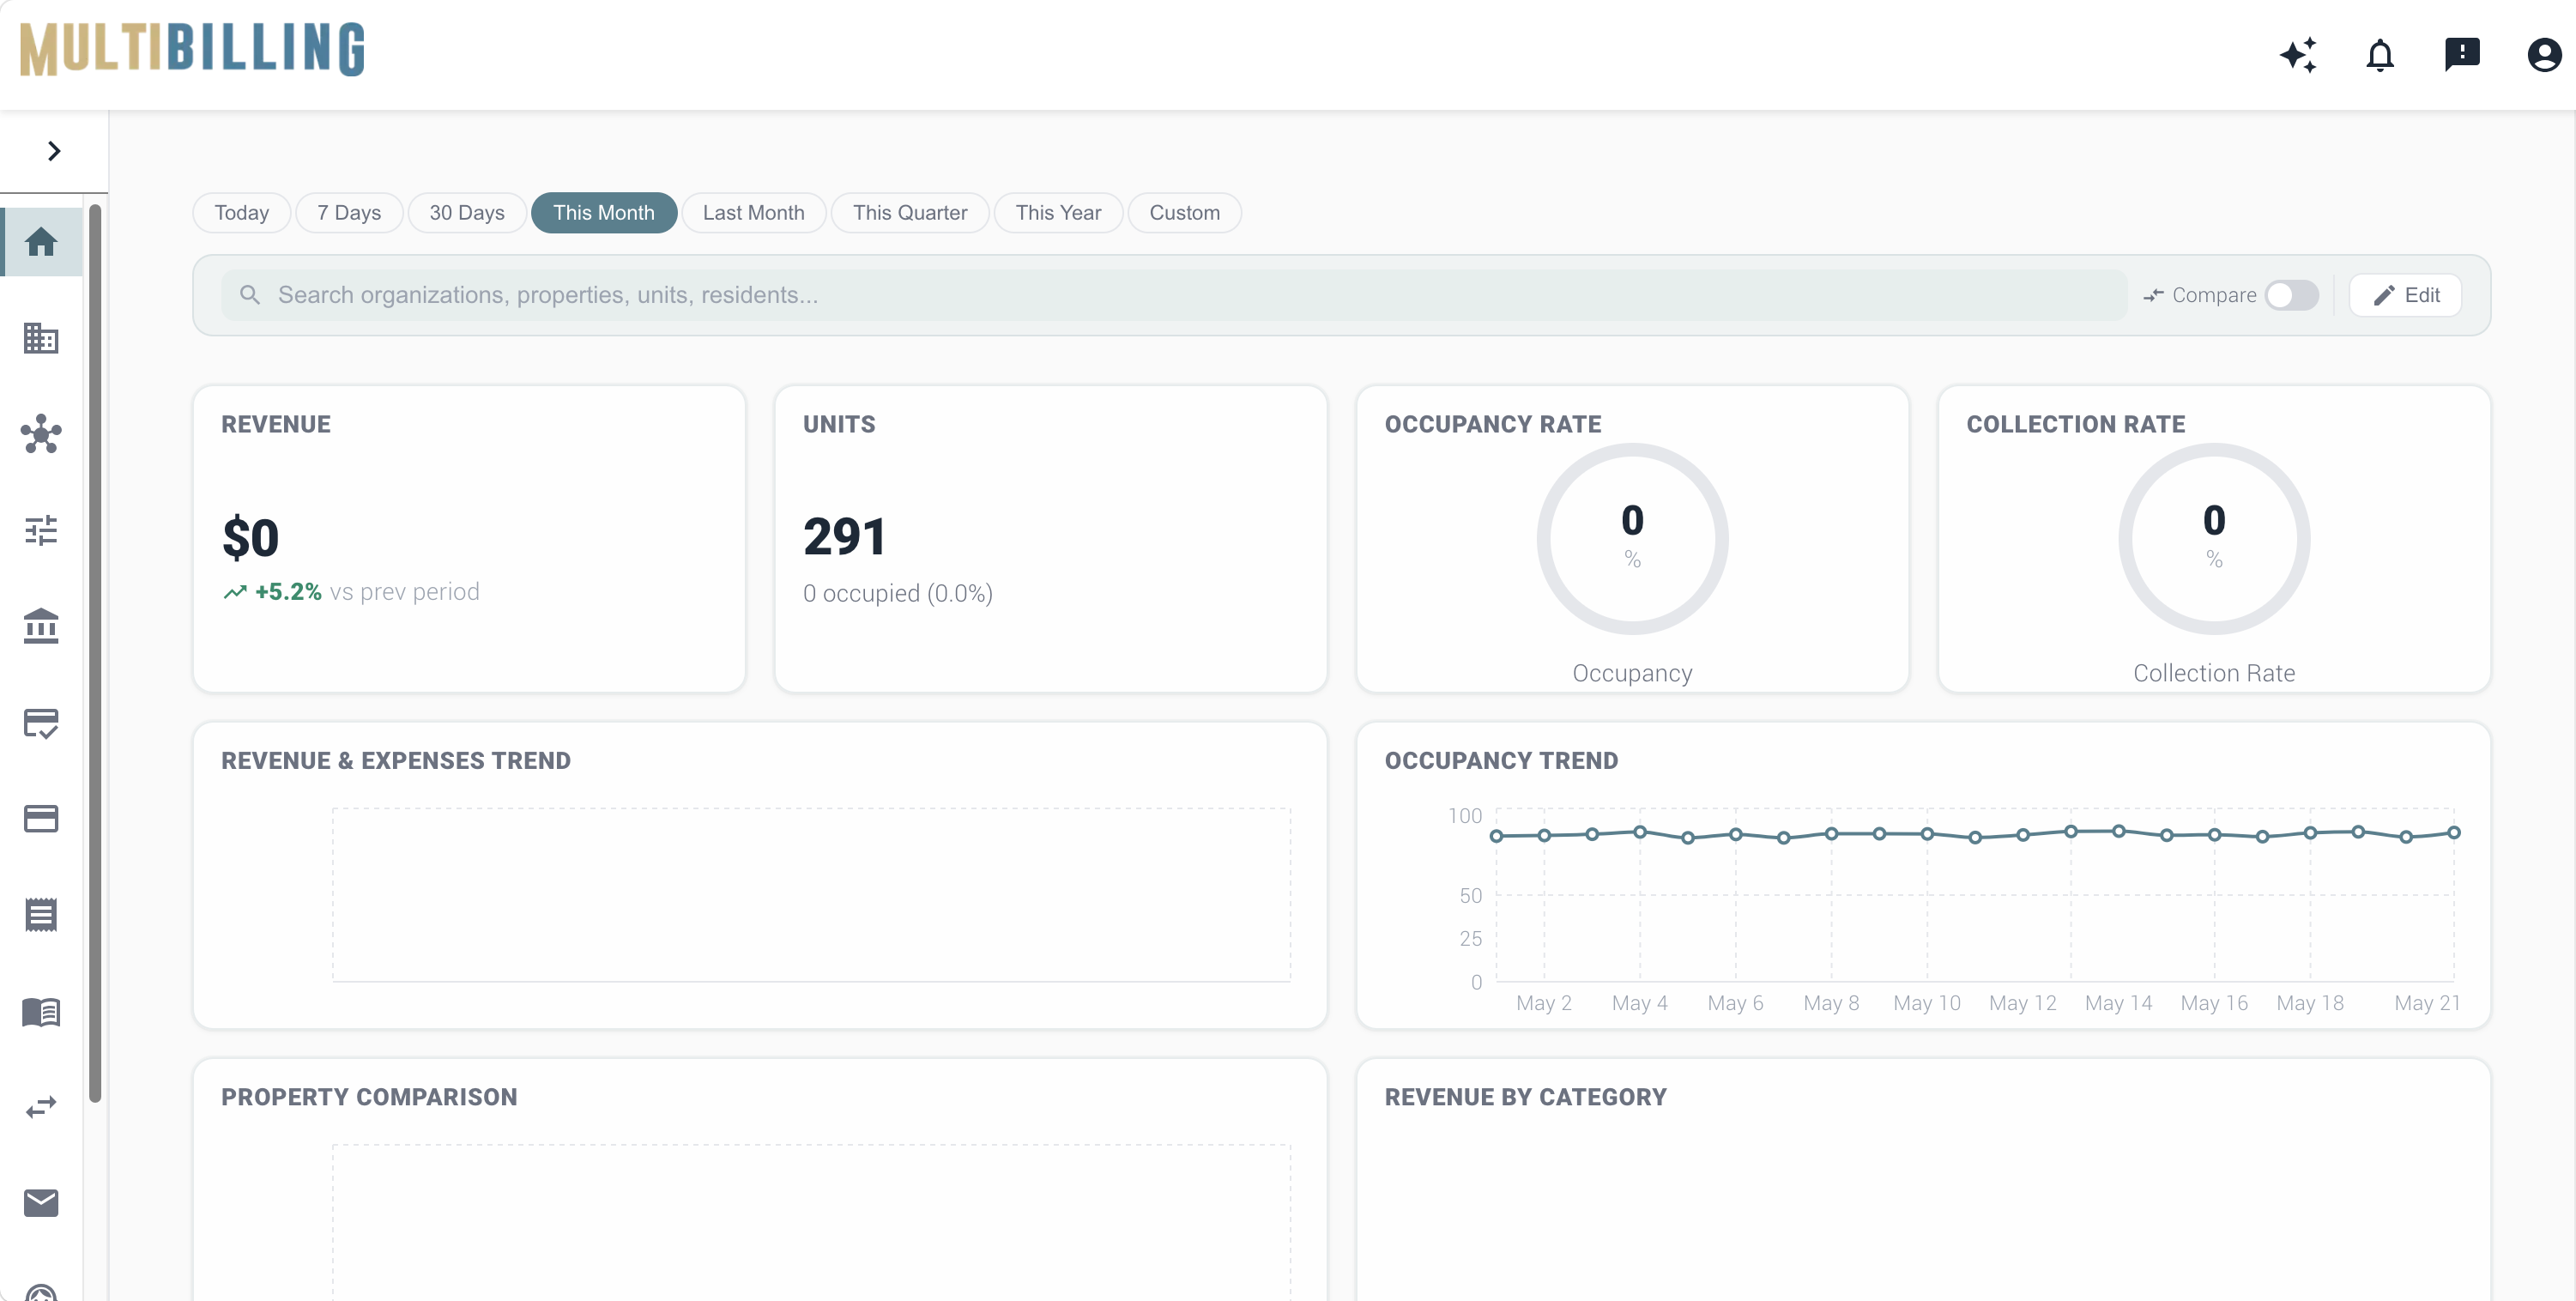The image size is (2576, 1301).
Task: Click the sidebar vertical scrollbar
Action: point(95,653)
